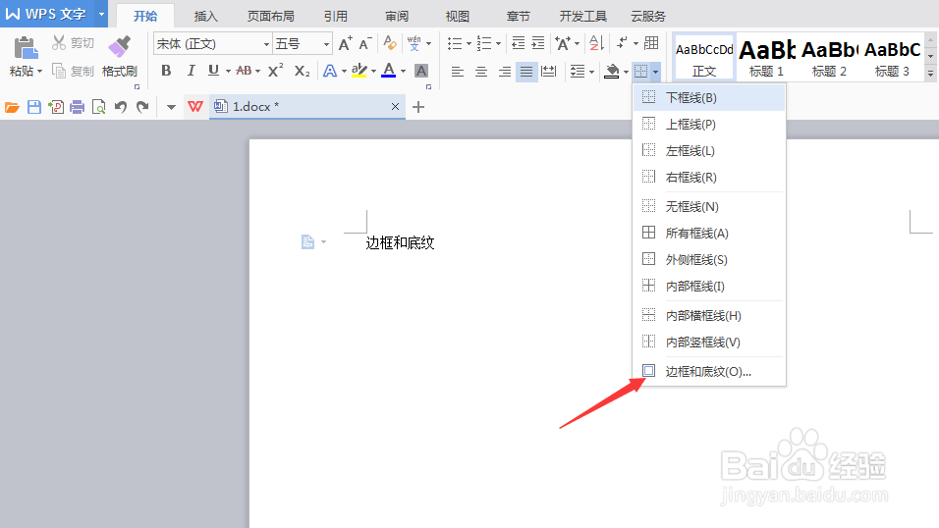Switch to the 页面布局 tab
Screen dimensions: 939x528
[271, 16]
